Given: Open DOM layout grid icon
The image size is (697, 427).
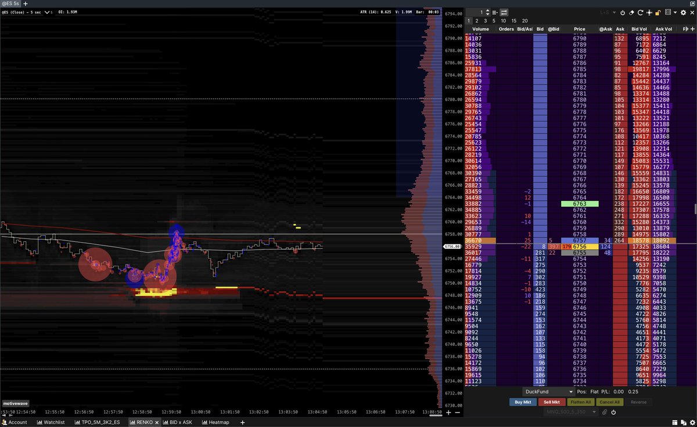Looking at the screenshot, I should pyautogui.click(x=667, y=12).
